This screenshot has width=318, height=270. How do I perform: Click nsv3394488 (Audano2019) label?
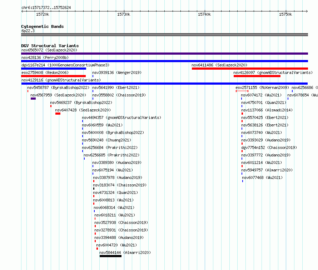tap(119, 237)
